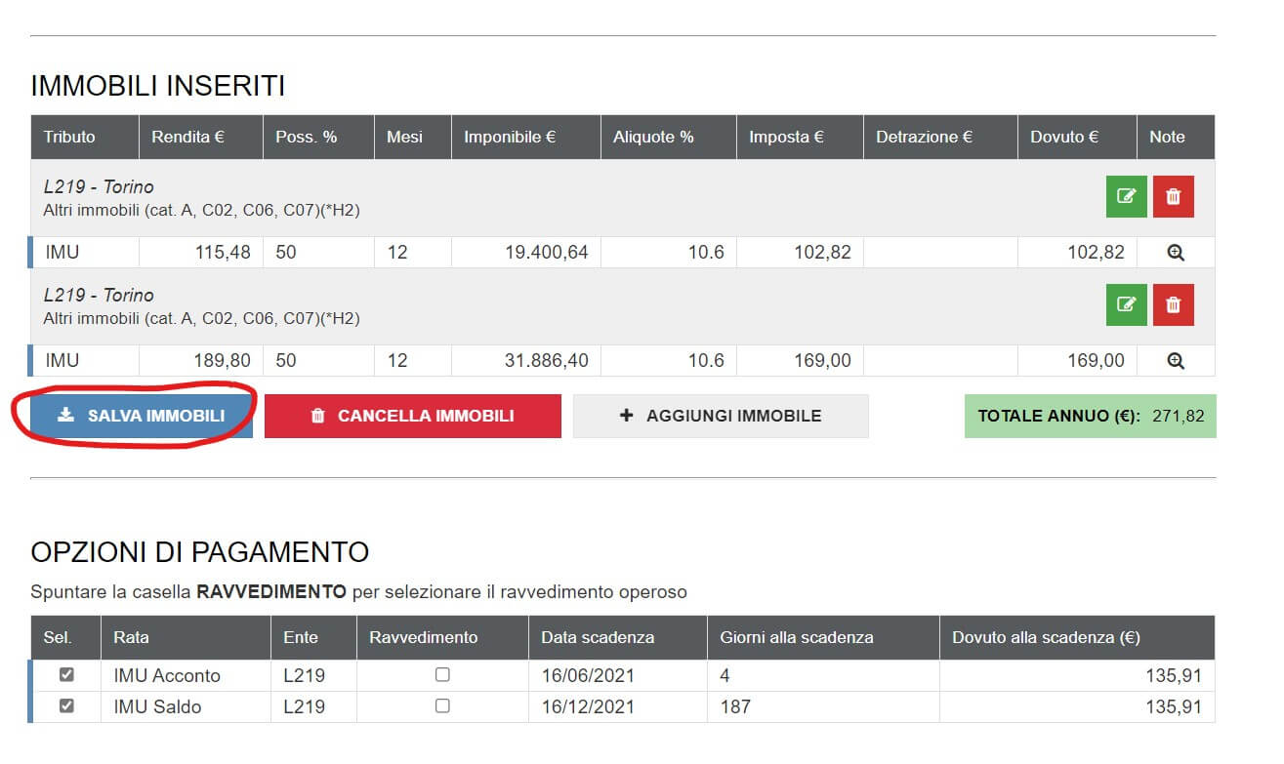Select the Rendita € column header
The width and height of the screenshot is (1284, 764).
pos(187,138)
